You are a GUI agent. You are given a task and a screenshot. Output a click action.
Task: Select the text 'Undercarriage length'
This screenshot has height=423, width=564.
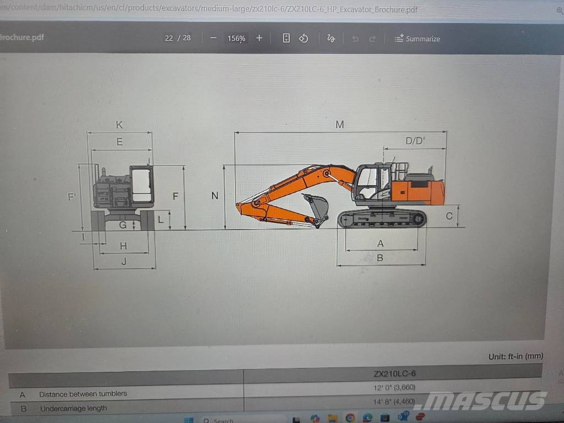[x=73, y=408]
